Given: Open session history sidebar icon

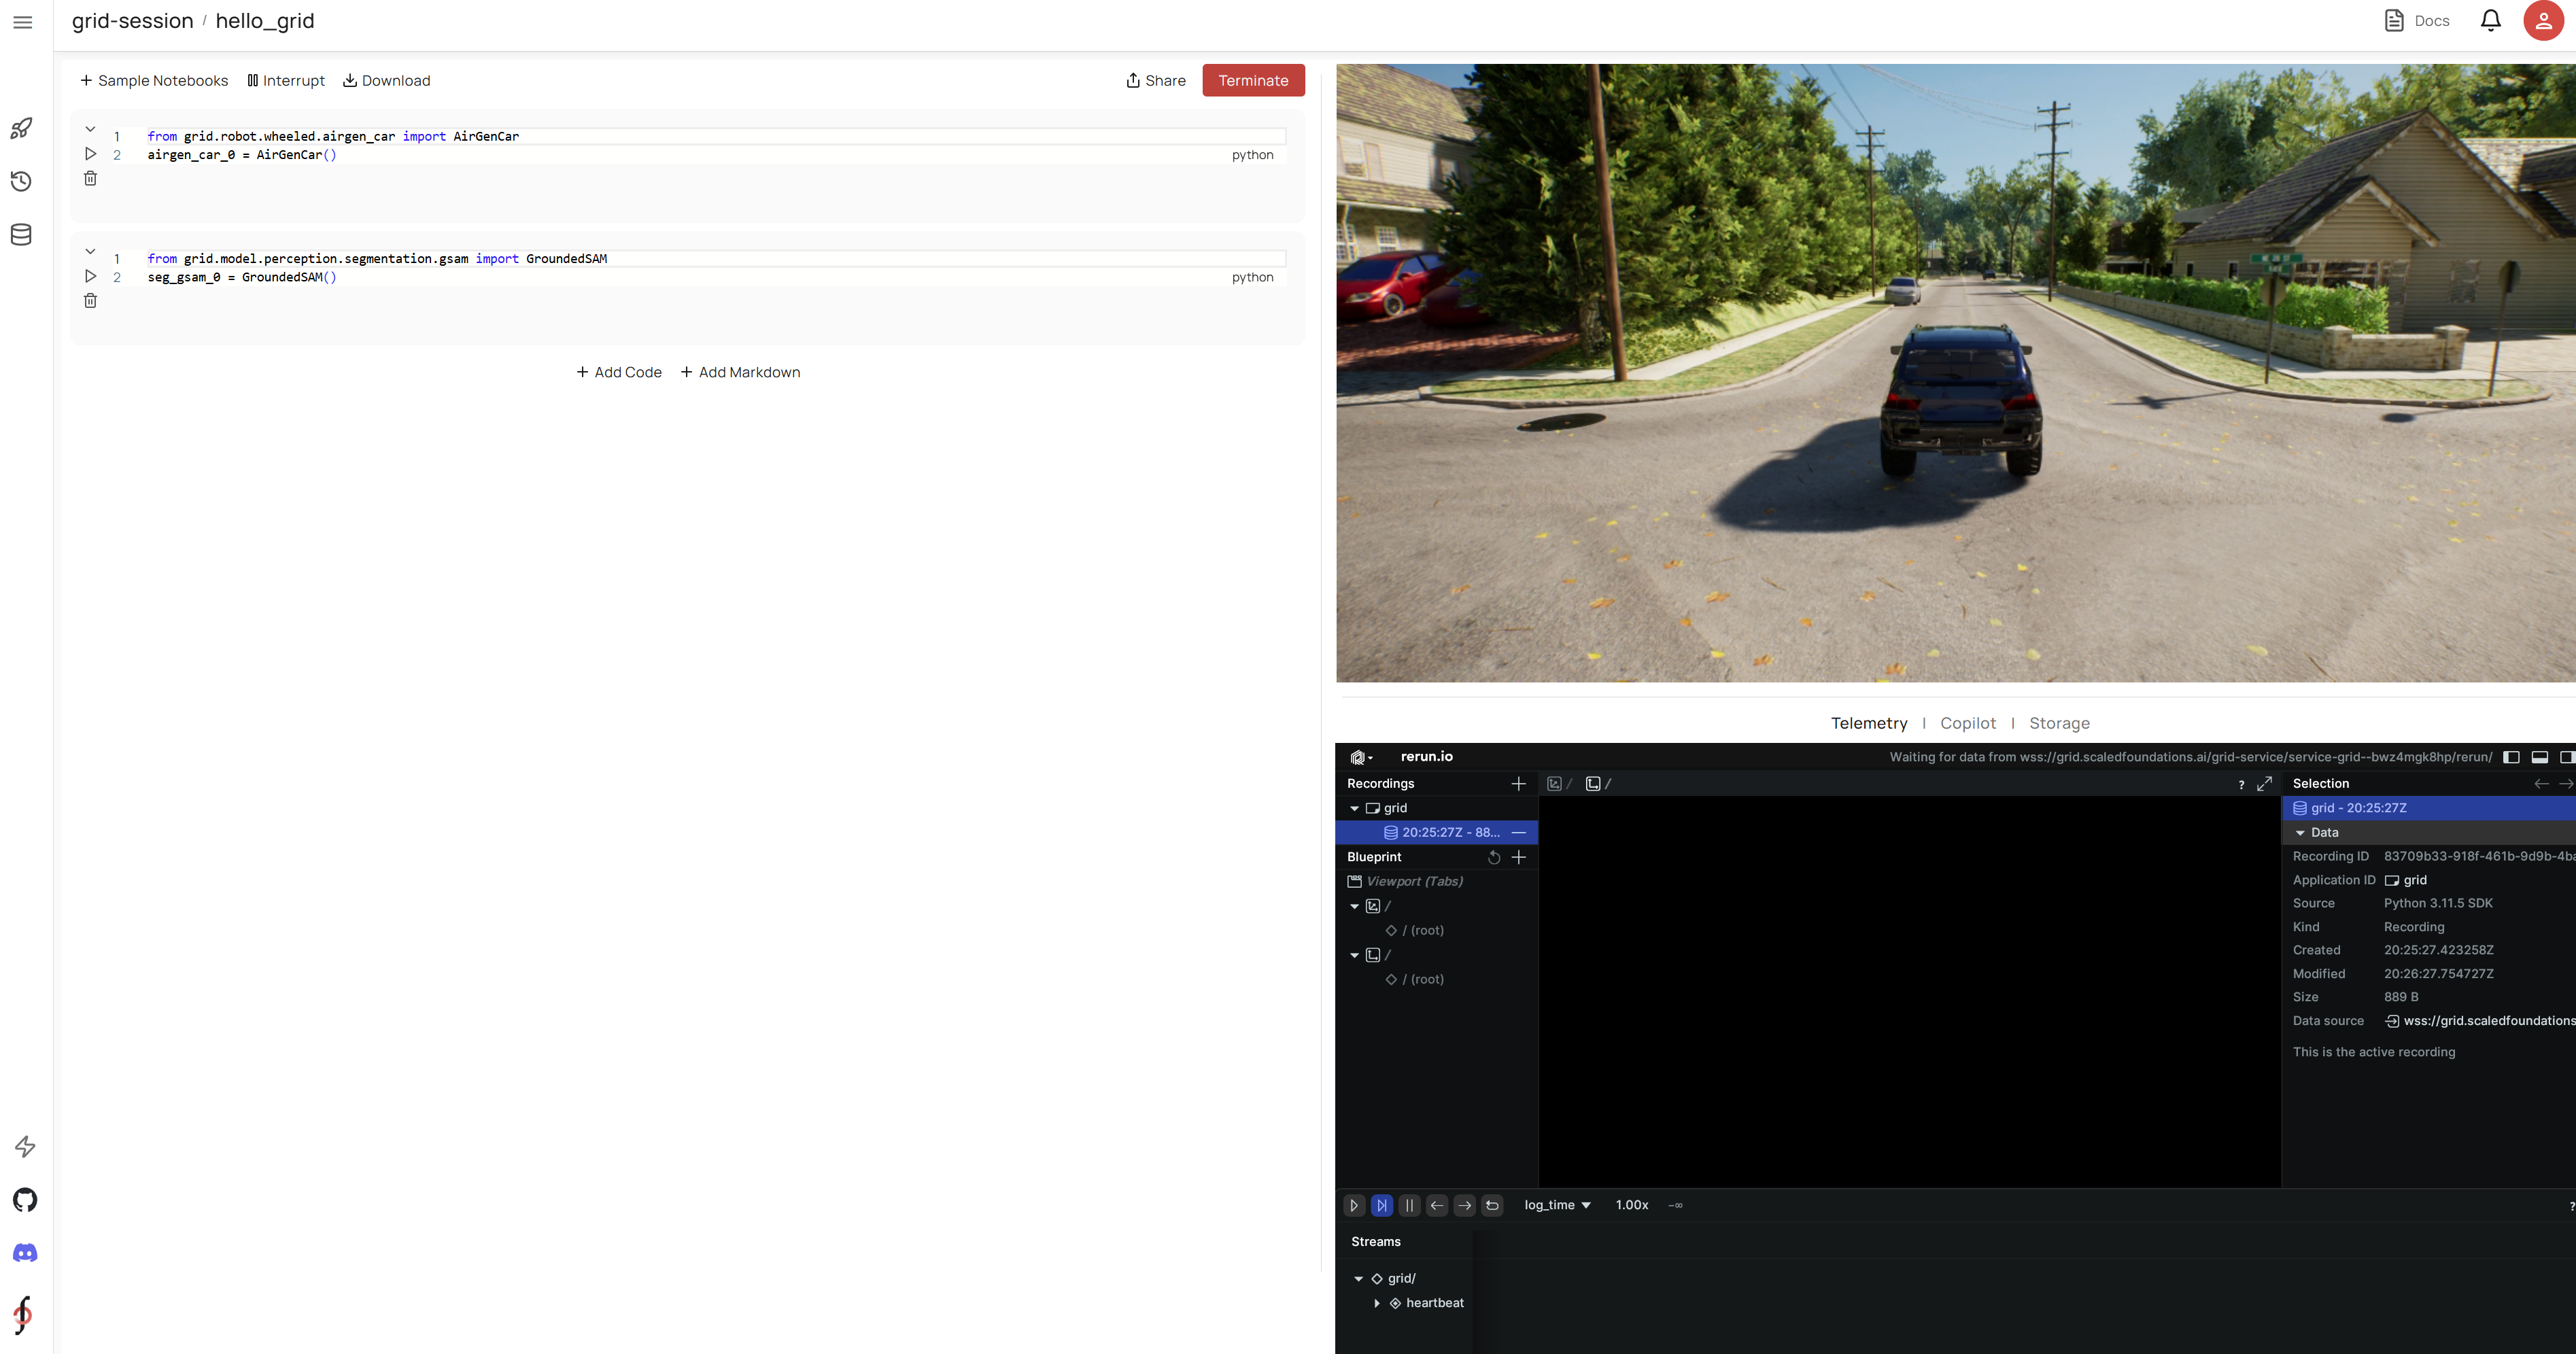Looking at the screenshot, I should [21, 181].
